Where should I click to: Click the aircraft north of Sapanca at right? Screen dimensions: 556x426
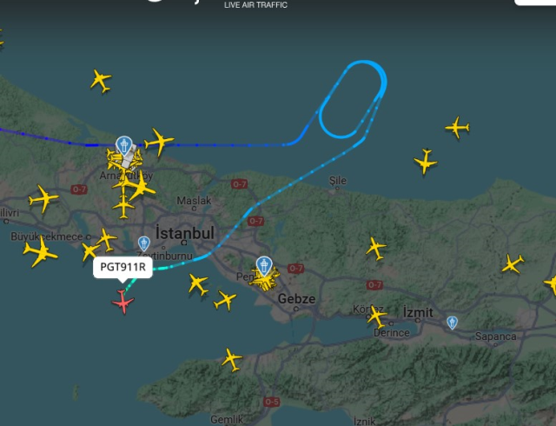(513, 263)
